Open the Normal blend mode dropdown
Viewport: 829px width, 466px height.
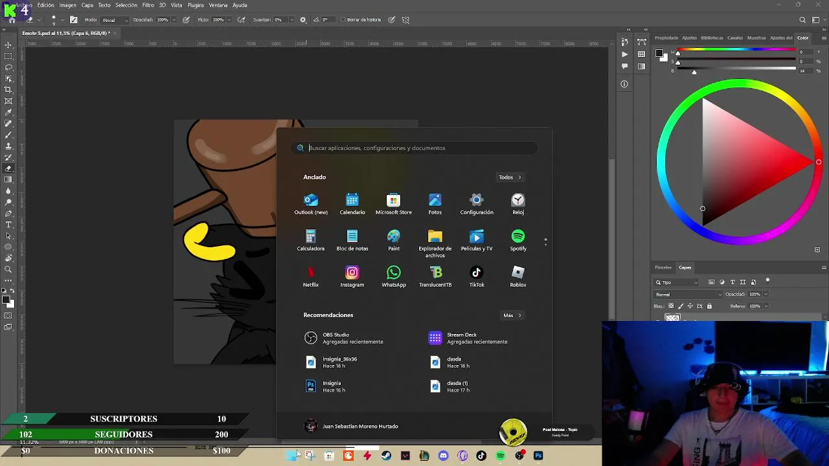(688, 294)
